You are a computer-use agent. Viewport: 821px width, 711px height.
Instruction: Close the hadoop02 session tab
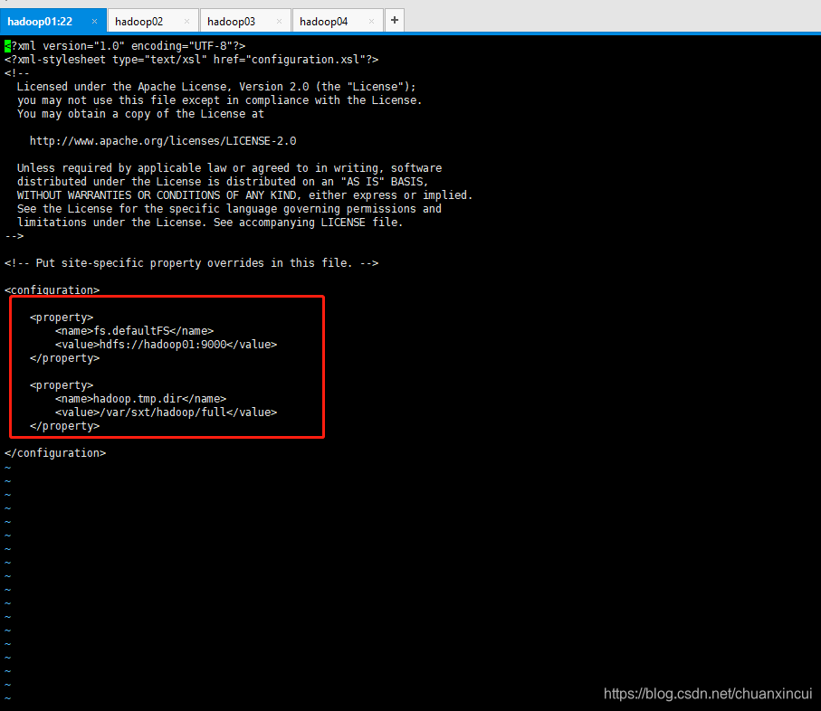click(x=186, y=20)
